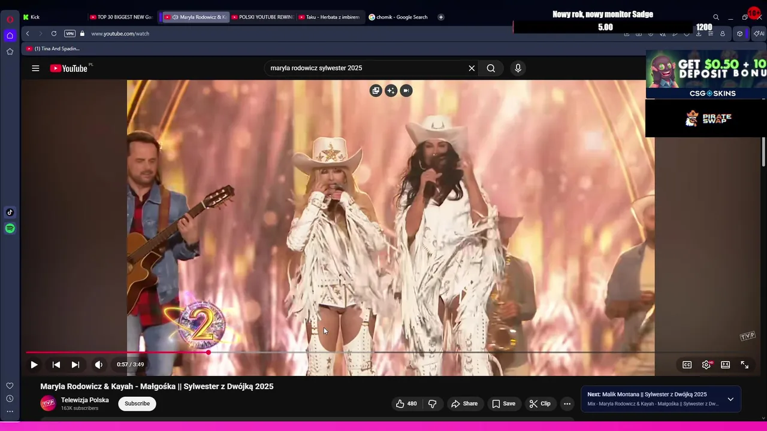Click the site security padlock icon
The height and width of the screenshot is (431, 767).
coord(83,34)
